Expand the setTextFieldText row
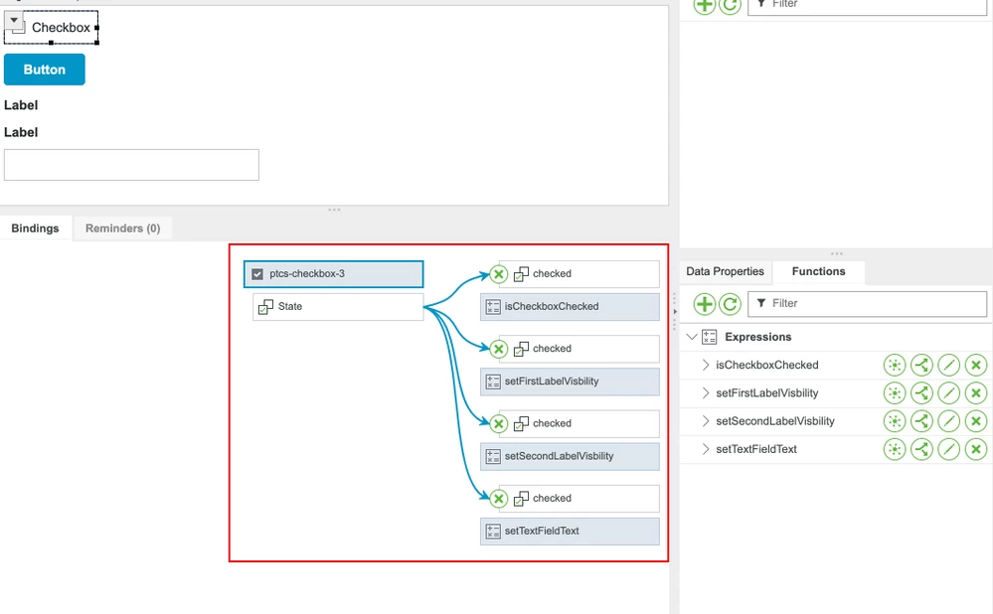Screen dimensions: 993x614 pyautogui.click(x=706, y=449)
